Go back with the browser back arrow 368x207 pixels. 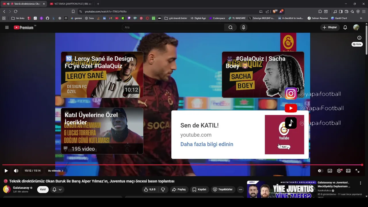(4, 11)
